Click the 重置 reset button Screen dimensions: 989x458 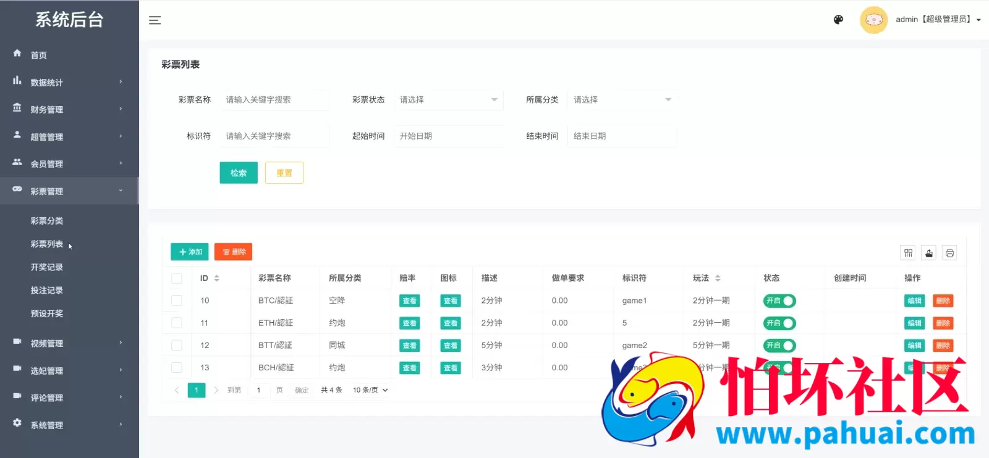click(x=284, y=173)
